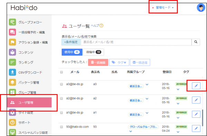Click the 一括投稿予約・編集 chat icon
Screen dimensions: 207x136
point(12,32)
